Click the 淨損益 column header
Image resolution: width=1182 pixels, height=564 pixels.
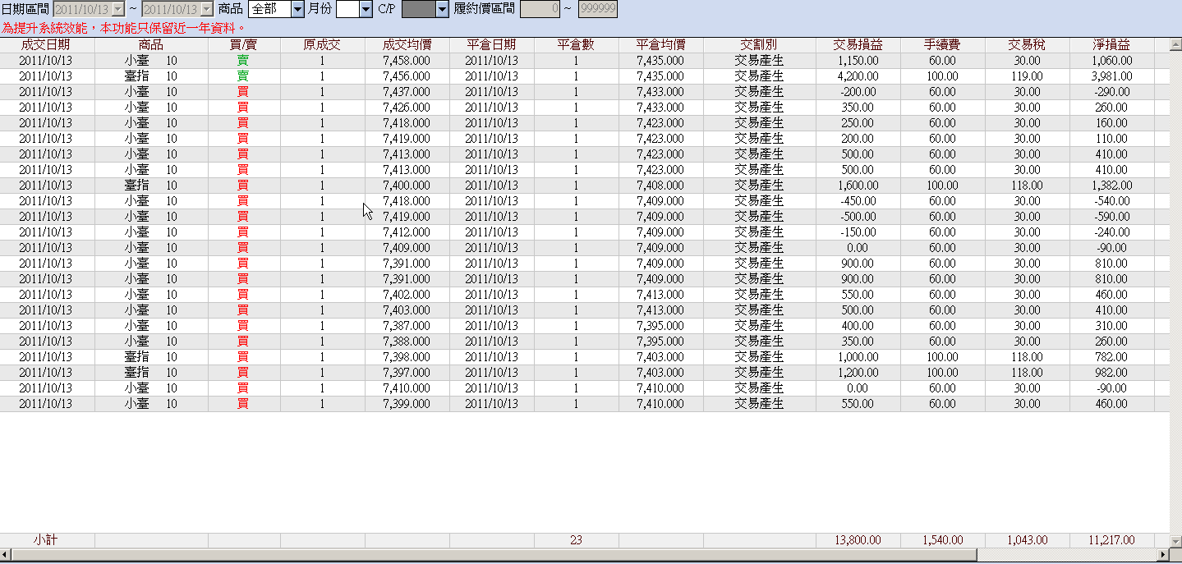[1112, 44]
